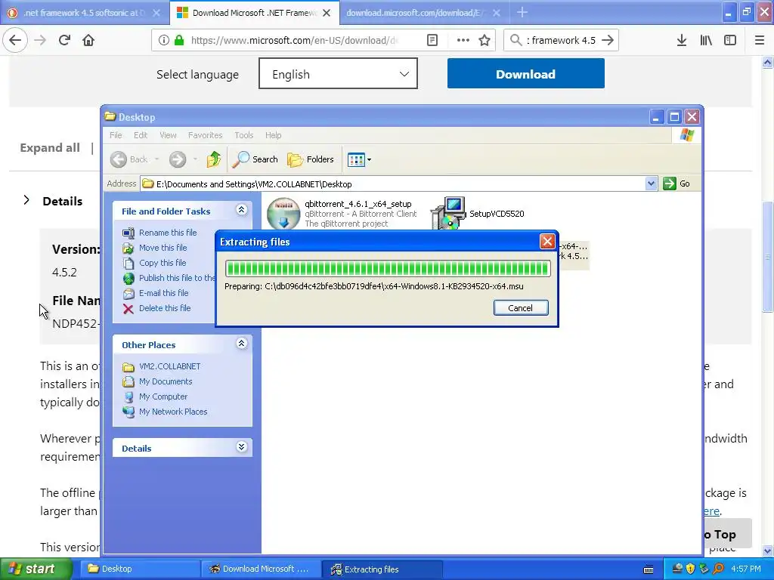Open the Firefox downloads panel
This screenshot has height=580, width=774.
tap(682, 40)
